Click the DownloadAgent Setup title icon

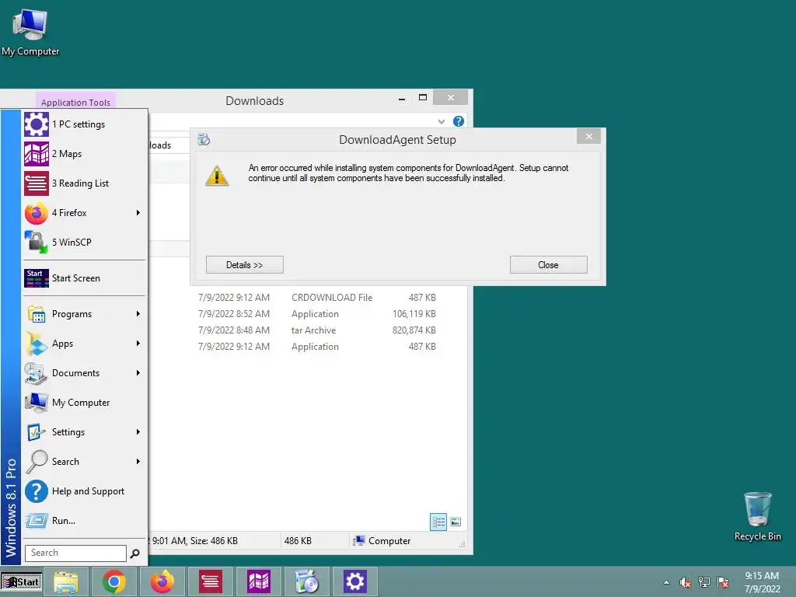[x=204, y=139]
